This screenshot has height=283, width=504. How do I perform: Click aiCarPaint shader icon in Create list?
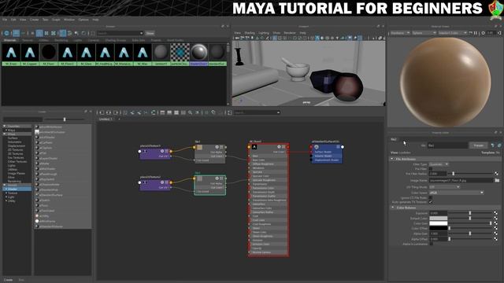point(37,143)
